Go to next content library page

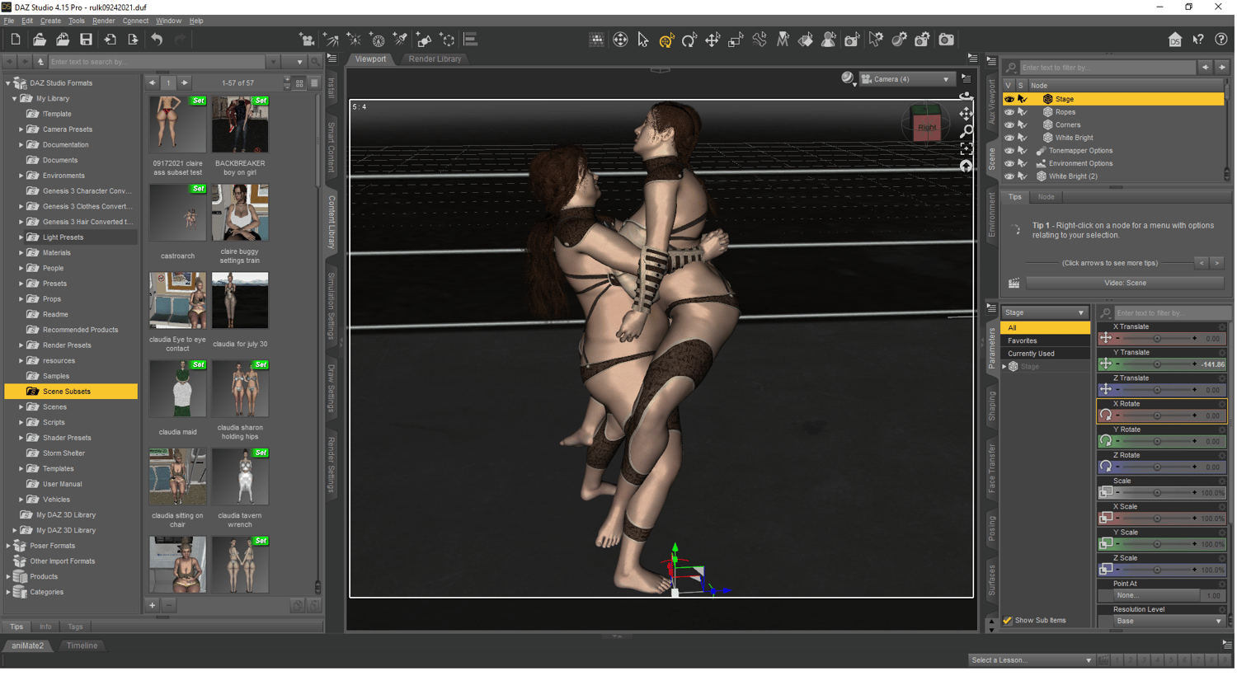pyautogui.click(x=185, y=82)
